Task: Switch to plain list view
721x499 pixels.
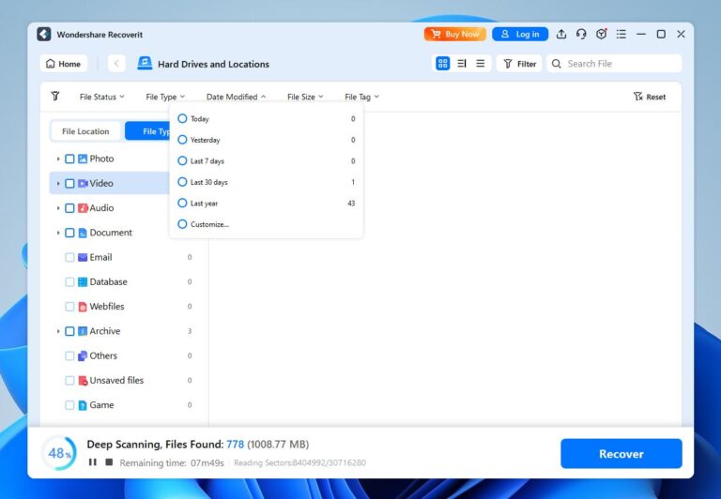Action: (x=480, y=64)
